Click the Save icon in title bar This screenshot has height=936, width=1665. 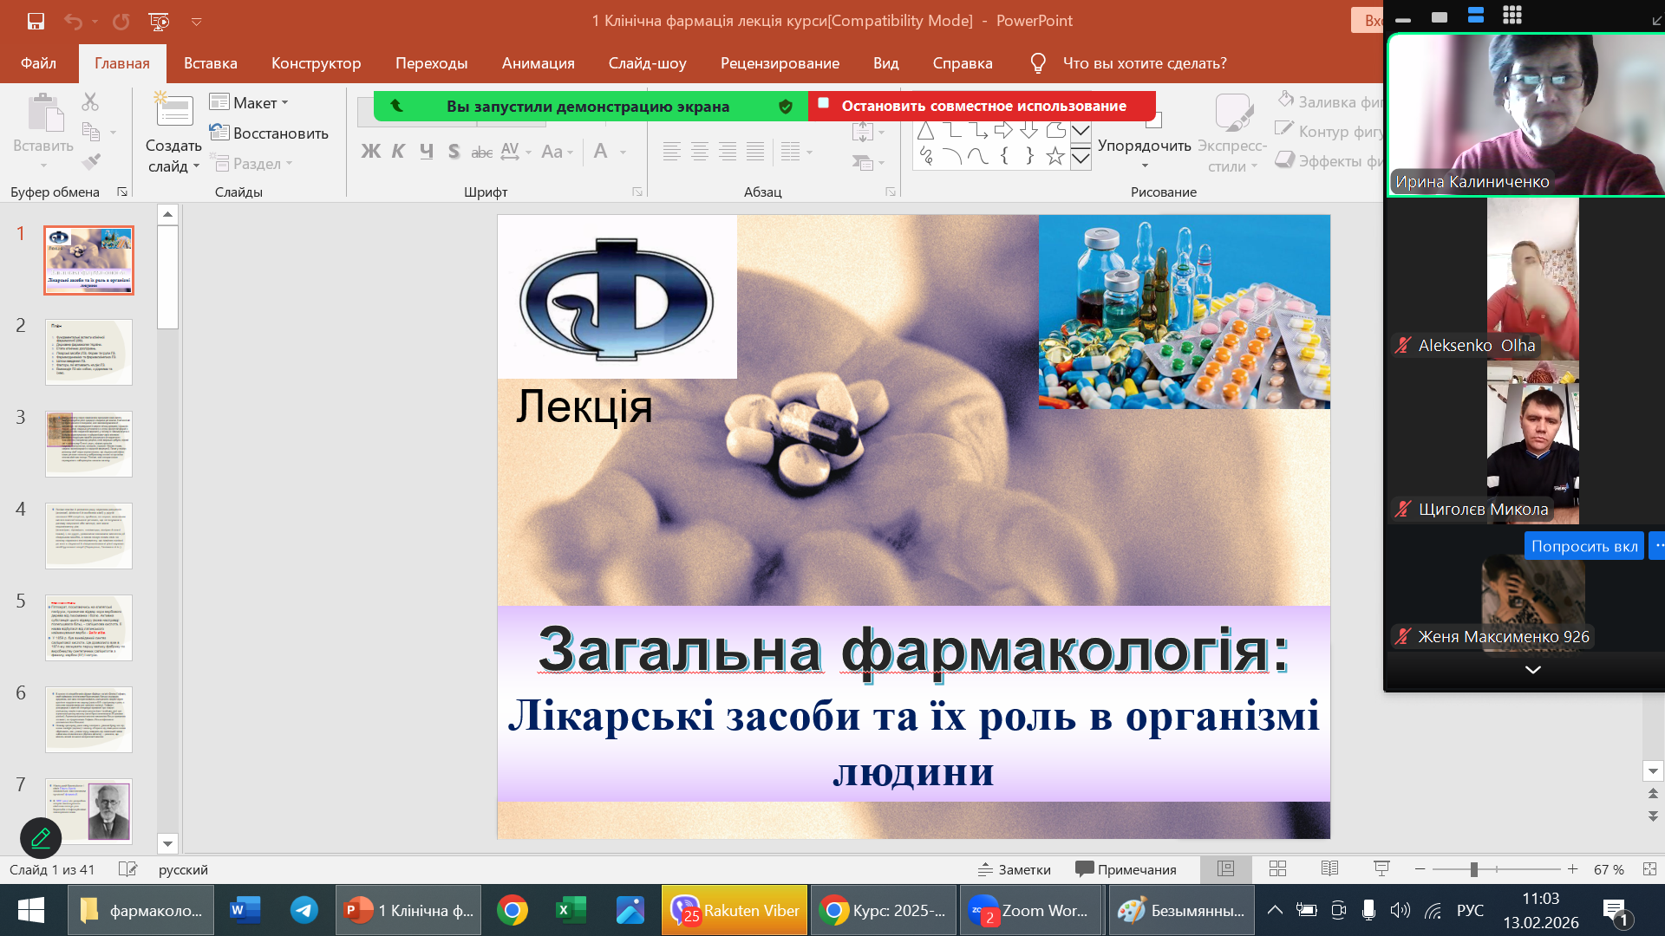click(x=36, y=21)
